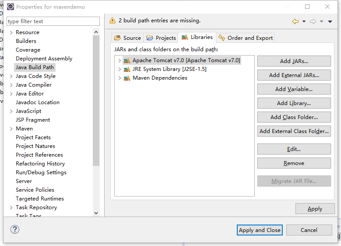This screenshot has width=341, height=246.
Task: Expand the Task Repository node
Action: (x=11, y=207)
